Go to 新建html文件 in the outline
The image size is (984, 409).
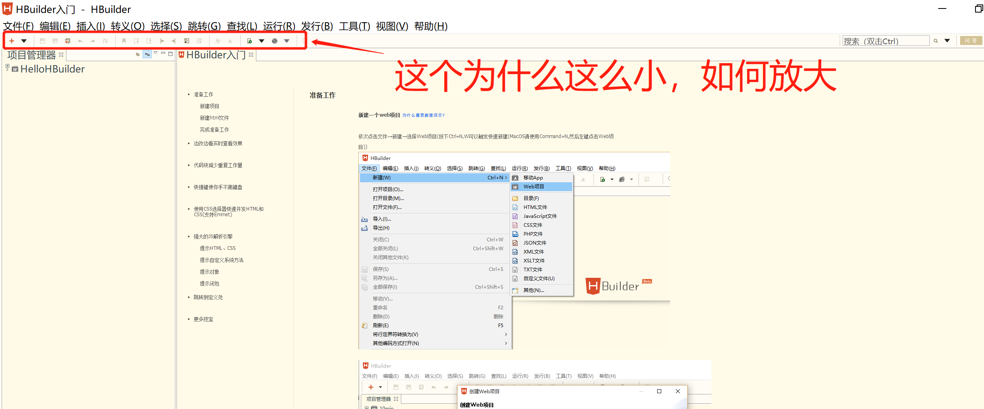point(214,118)
